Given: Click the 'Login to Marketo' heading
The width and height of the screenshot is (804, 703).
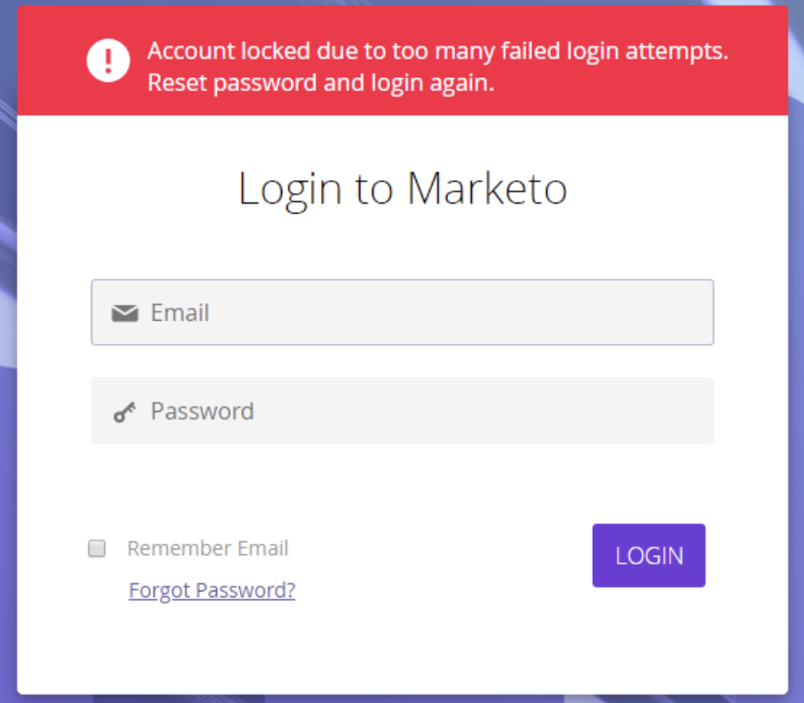Looking at the screenshot, I should pos(402,189).
